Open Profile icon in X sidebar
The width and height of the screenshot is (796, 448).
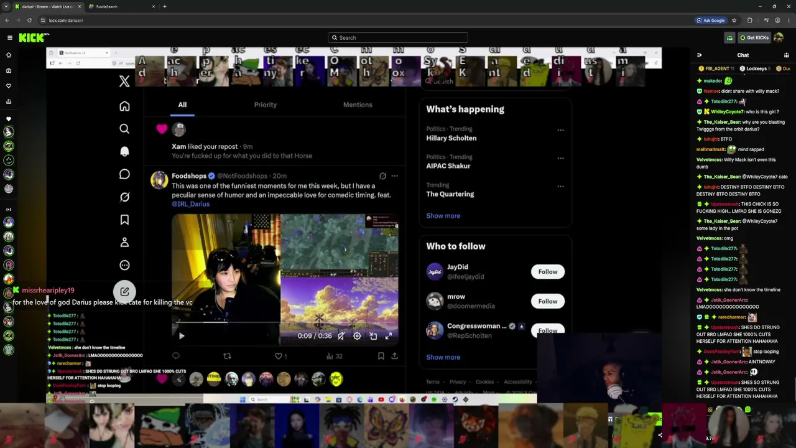124,242
